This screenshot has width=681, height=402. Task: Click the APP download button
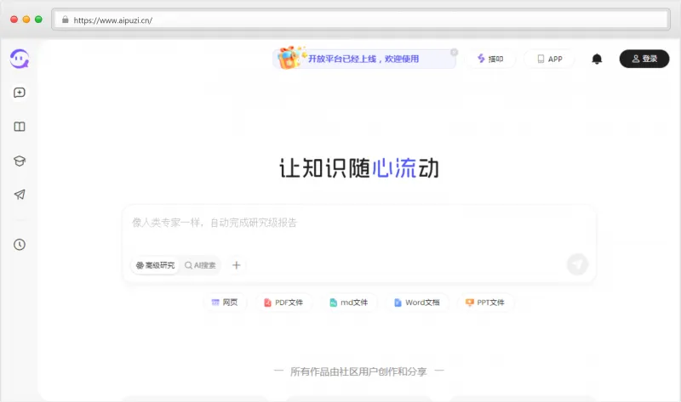(549, 59)
